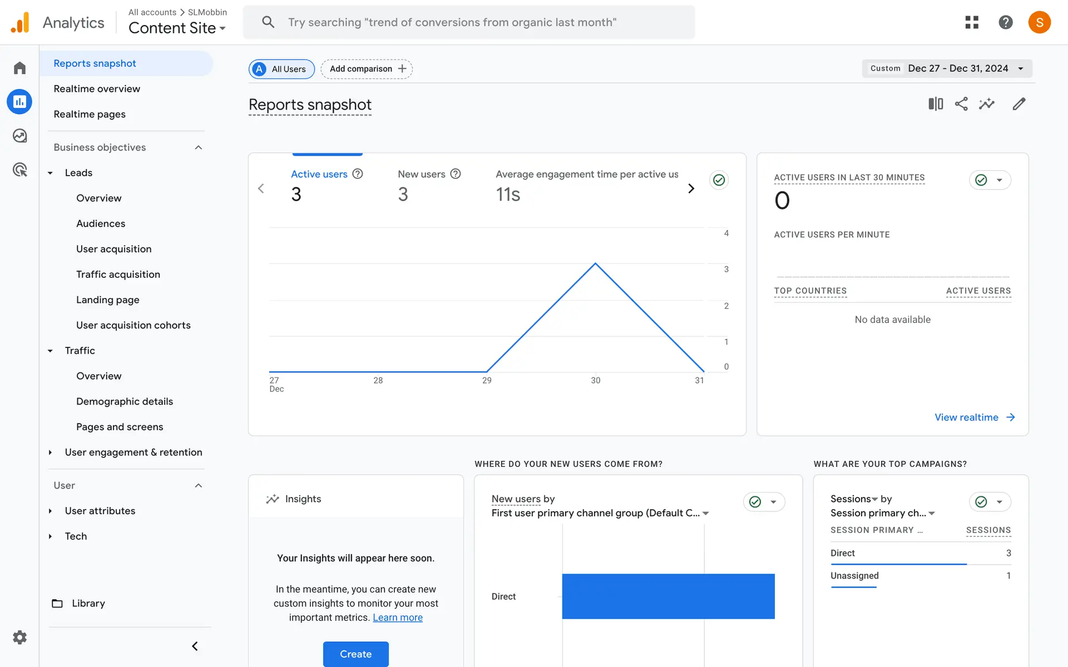1068x667 pixels.
Task: Click the Share this report icon
Action: [961, 104]
